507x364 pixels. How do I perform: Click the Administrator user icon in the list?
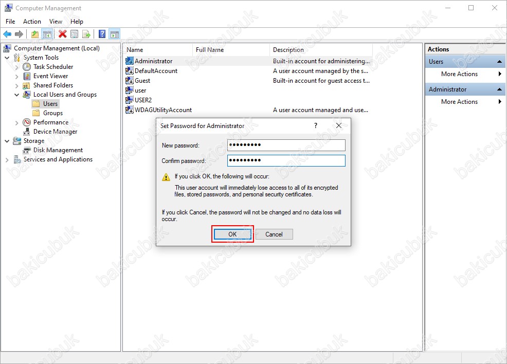(x=130, y=61)
